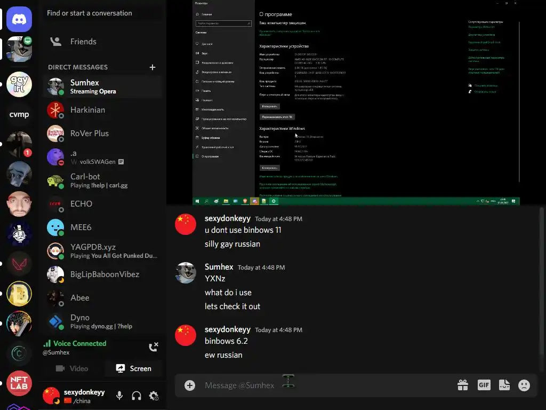This screenshot has width=546, height=410.
Task: Open the ECHO direct message
Action: tap(102, 204)
